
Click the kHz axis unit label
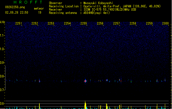pyautogui.click(x=2, y=22)
